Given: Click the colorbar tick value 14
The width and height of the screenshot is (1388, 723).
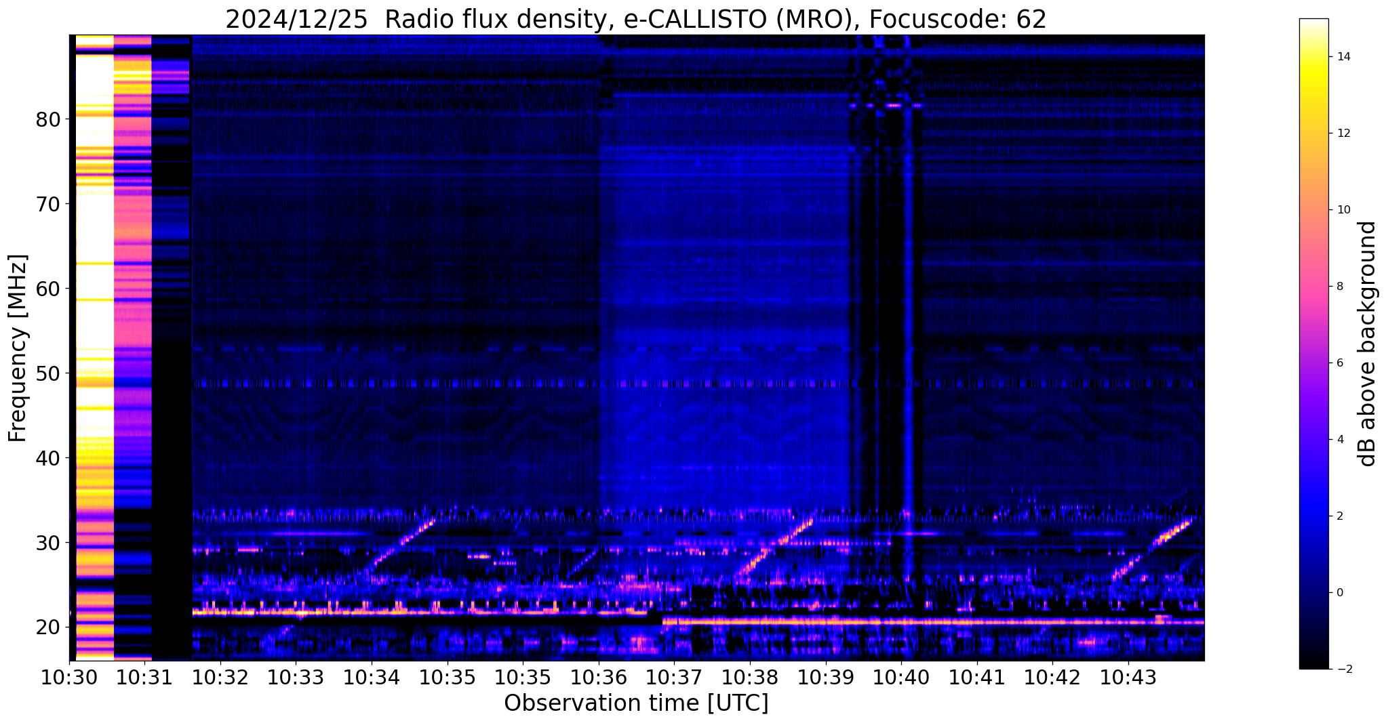Looking at the screenshot, I should [x=1343, y=57].
